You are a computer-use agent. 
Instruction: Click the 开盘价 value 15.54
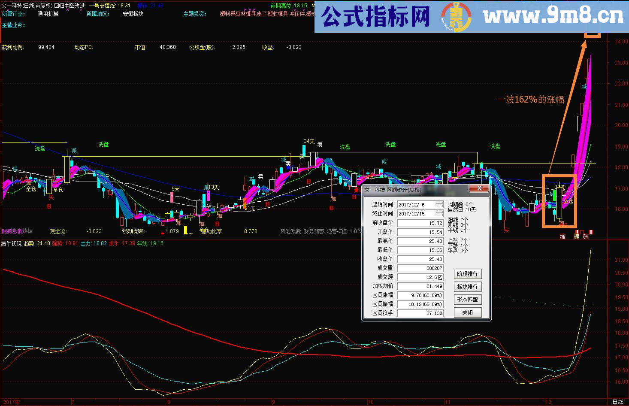tap(420, 232)
